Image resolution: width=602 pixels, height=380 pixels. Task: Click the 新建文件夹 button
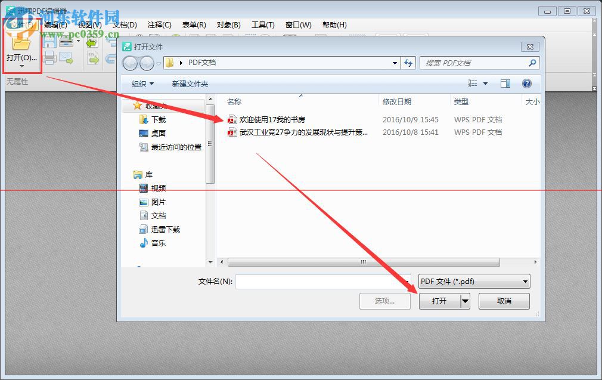coord(190,84)
